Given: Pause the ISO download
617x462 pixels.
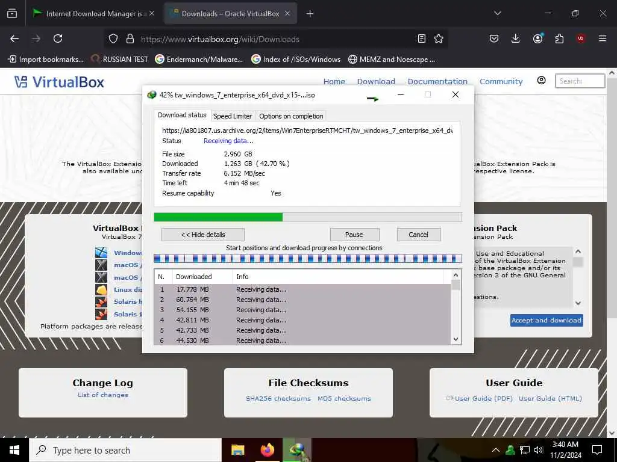Looking at the screenshot, I should [x=354, y=235].
